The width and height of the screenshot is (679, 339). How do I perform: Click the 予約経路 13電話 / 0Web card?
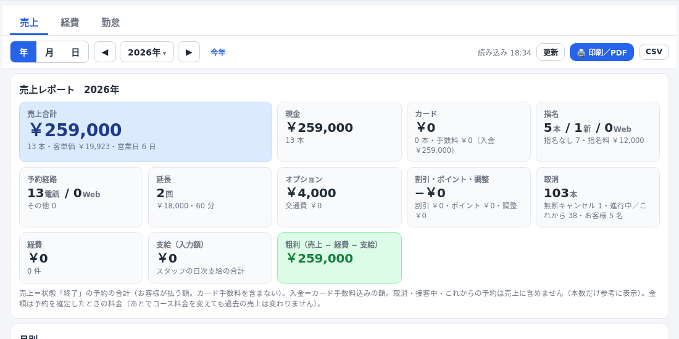coord(81,197)
